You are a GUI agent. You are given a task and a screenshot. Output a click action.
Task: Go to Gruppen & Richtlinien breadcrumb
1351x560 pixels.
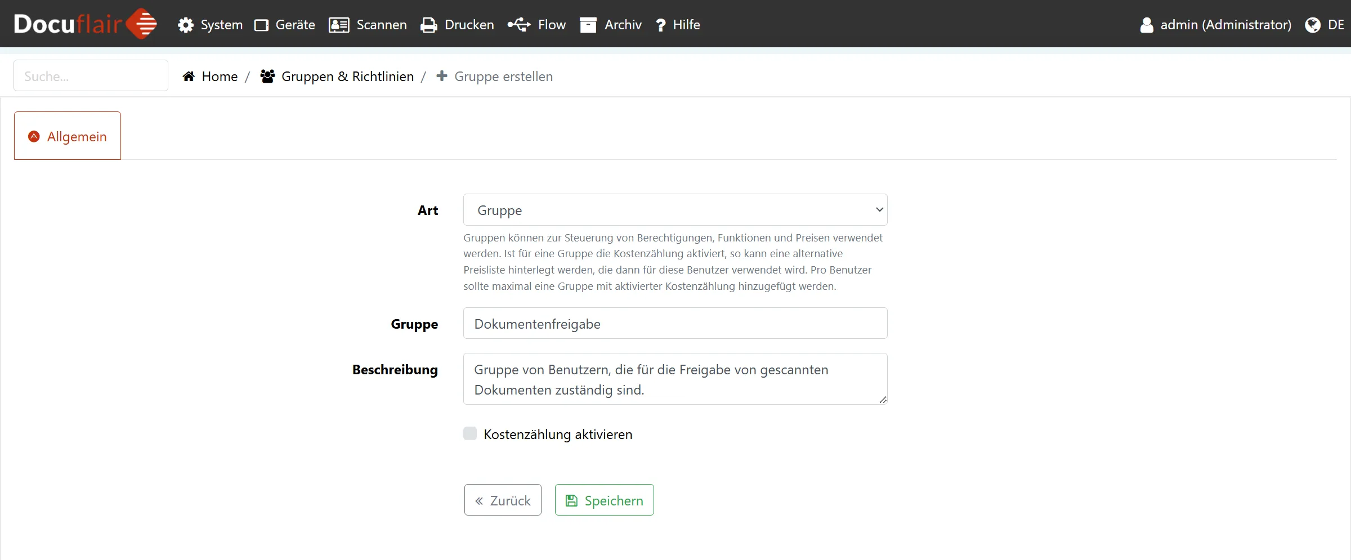347,77
